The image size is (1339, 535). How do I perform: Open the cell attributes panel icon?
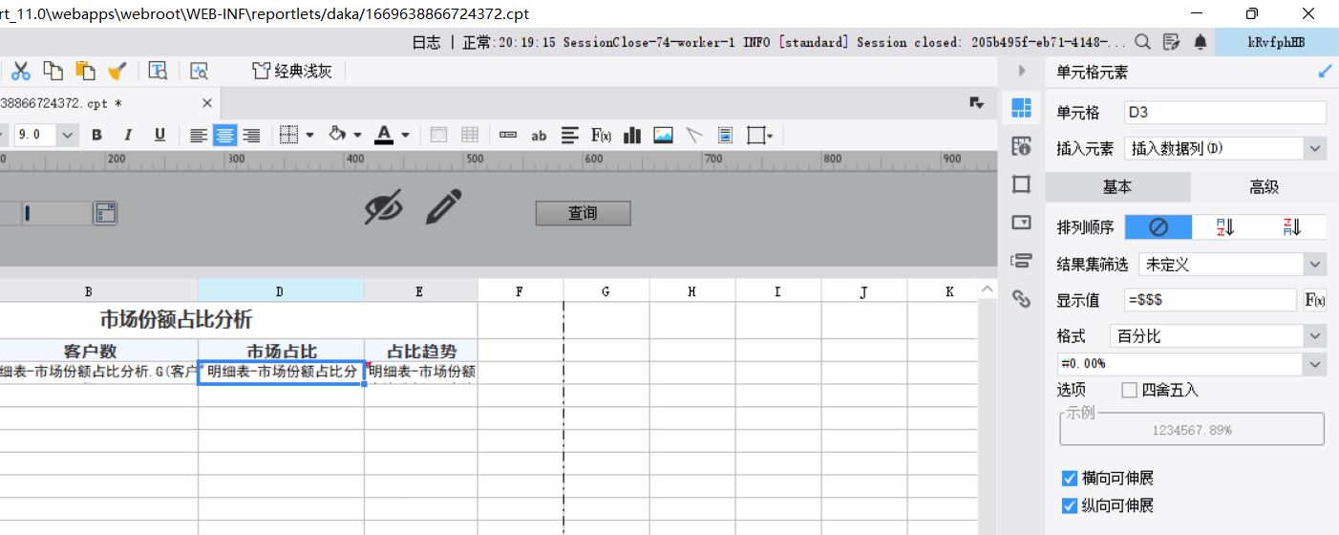point(1021,146)
